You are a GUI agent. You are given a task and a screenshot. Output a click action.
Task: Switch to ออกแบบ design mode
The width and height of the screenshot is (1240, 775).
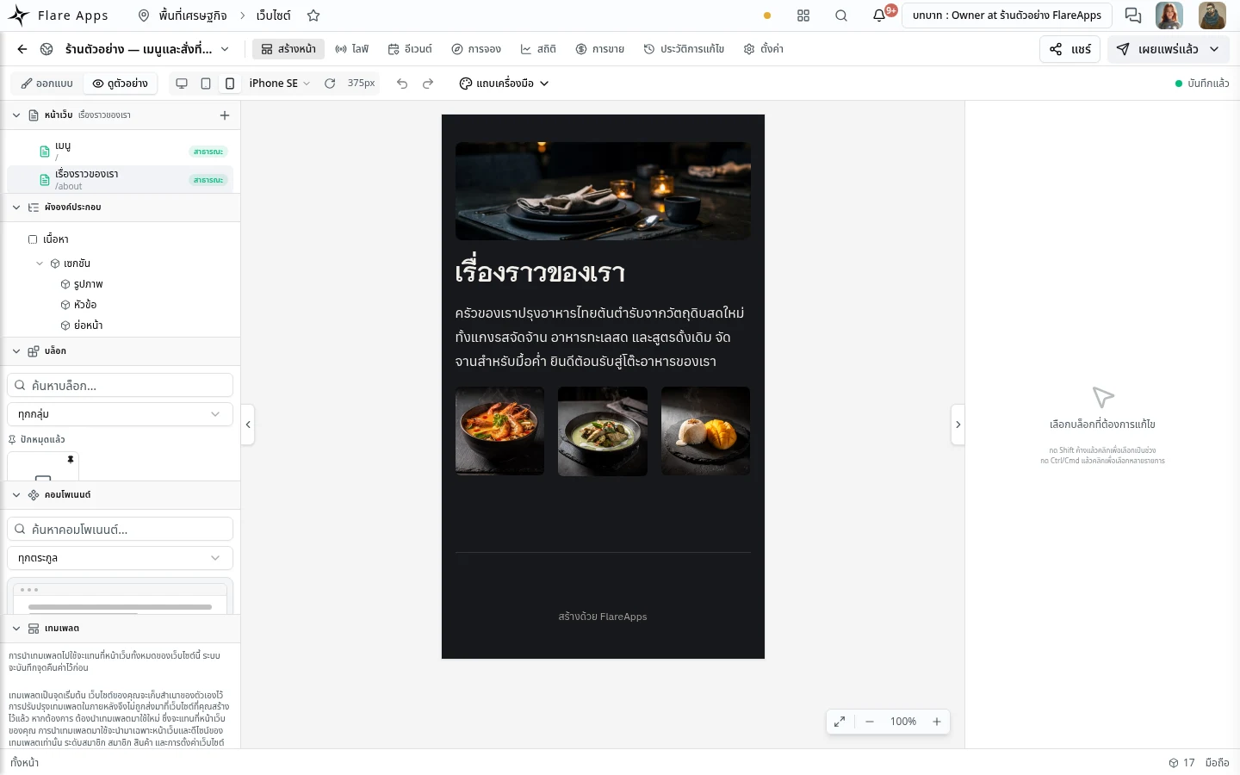(x=47, y=84)
